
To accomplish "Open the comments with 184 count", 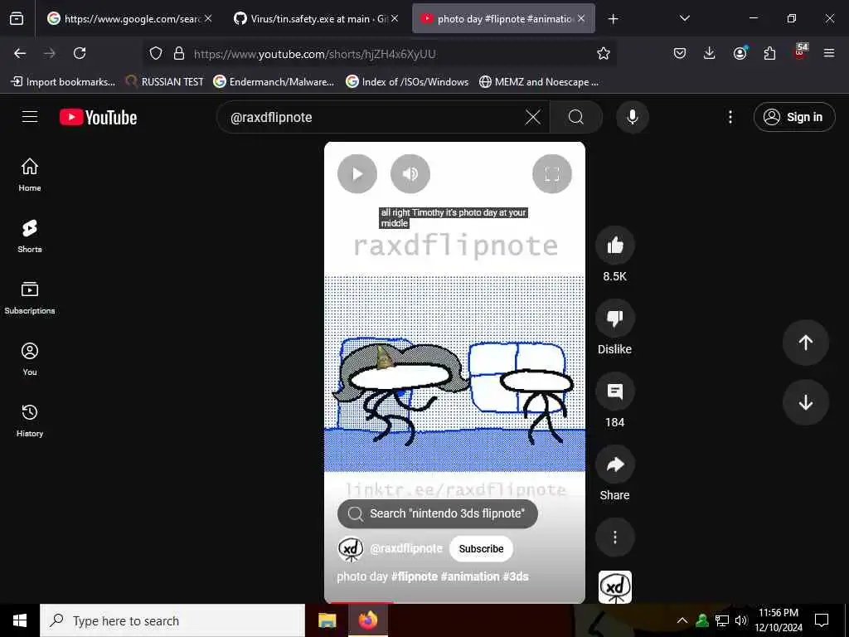I will pyautogui.click(x=614, y=391).
